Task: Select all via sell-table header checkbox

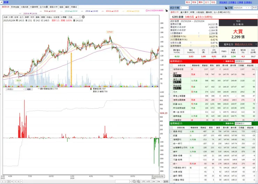Action: coord(171,128)
